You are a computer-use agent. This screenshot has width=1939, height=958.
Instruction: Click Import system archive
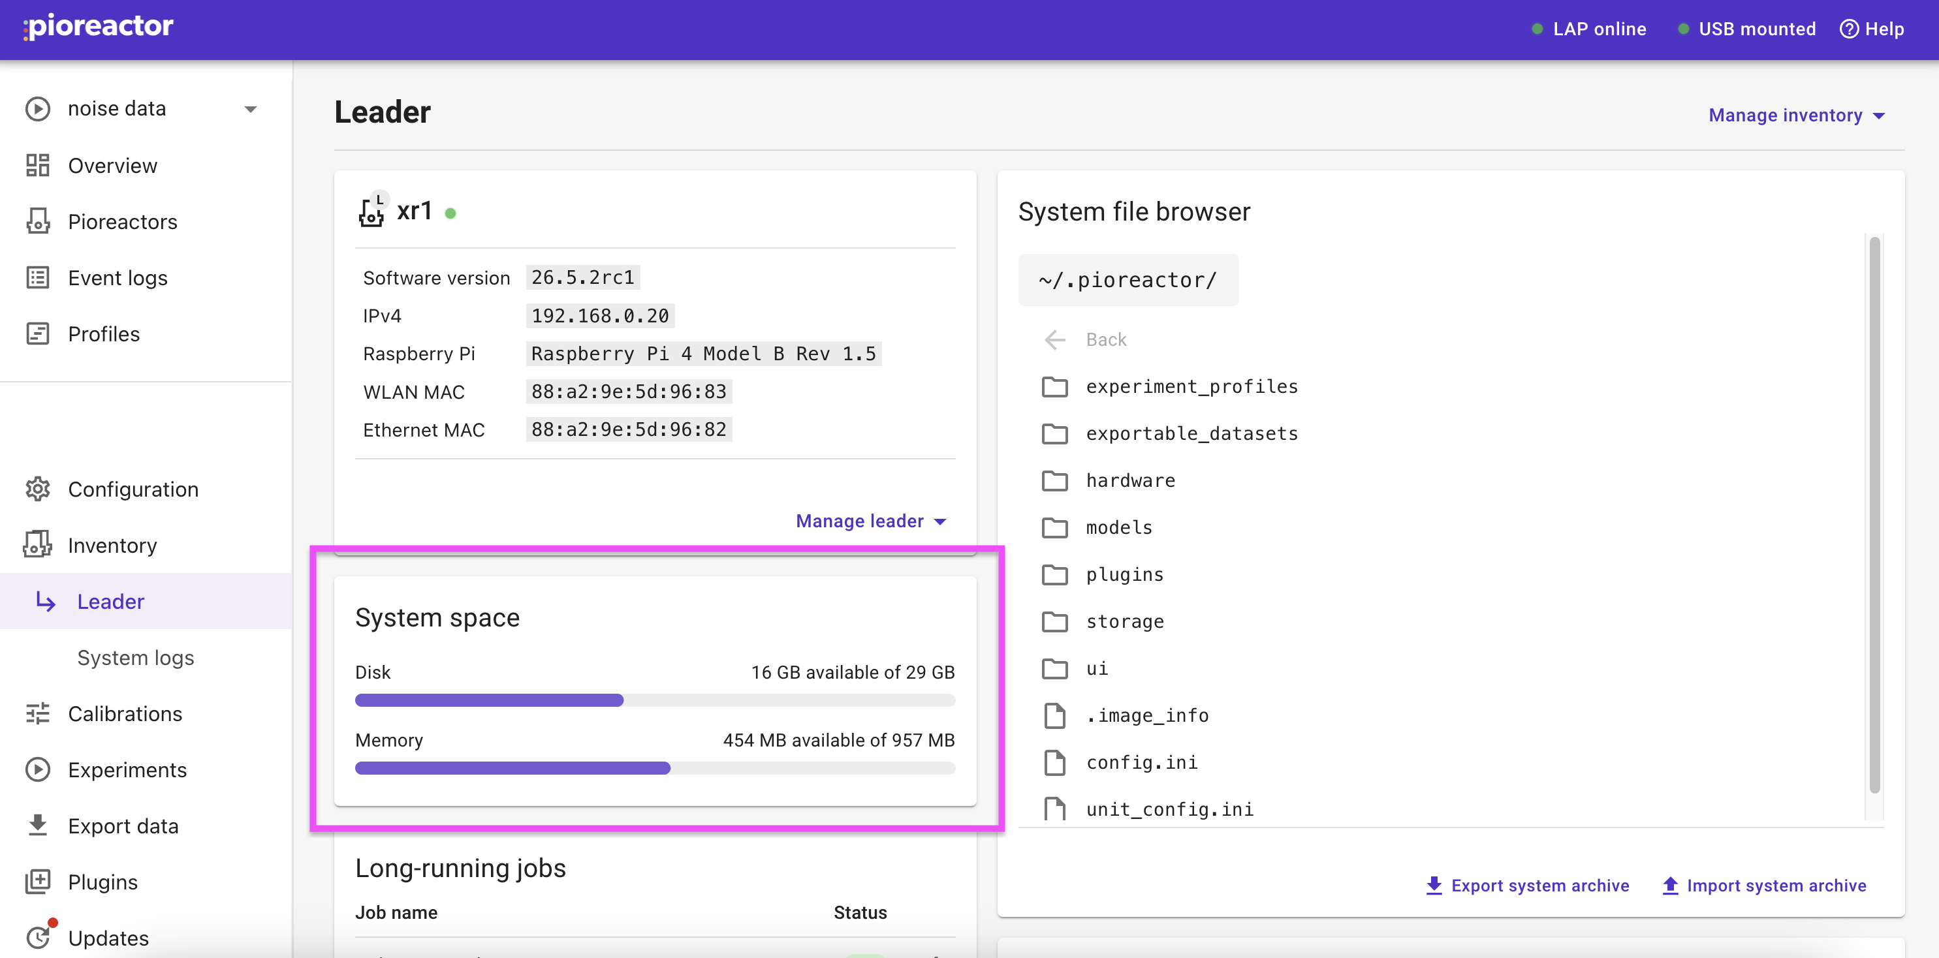coord(1765,886)
